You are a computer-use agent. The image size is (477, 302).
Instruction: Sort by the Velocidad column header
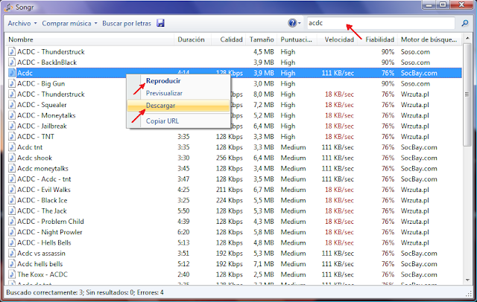click(337, 39)
